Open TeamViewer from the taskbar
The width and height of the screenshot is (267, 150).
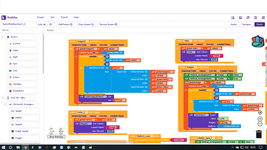click(62, 147)
